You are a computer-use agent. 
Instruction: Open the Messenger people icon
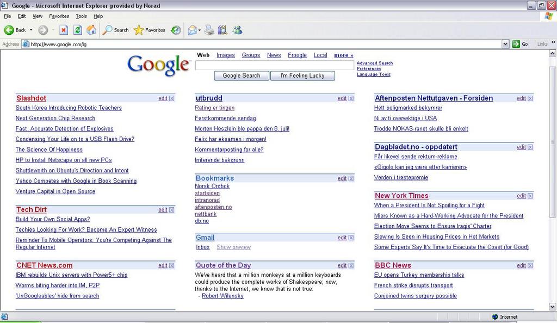pos(237,30)
